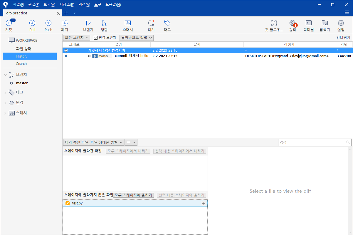Toggle the 원격 브랜치 checkbox
The width and height of the screenshot is (353, 235).
click(x=95, y=38)
